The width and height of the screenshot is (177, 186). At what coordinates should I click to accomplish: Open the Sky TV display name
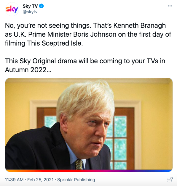coord(30,6)
